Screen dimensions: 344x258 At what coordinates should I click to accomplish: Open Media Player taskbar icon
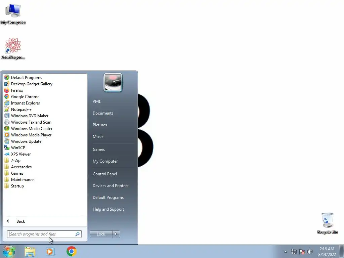point(50,251)
